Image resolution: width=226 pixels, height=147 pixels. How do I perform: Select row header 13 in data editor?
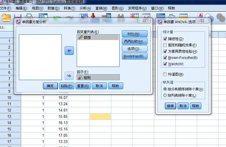pos(10,116)
